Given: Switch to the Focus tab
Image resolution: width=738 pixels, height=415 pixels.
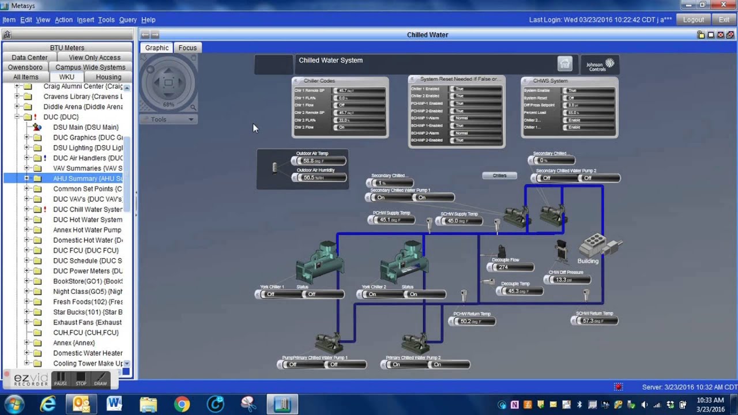Looking at the screenshot, I should coord(187,48).
